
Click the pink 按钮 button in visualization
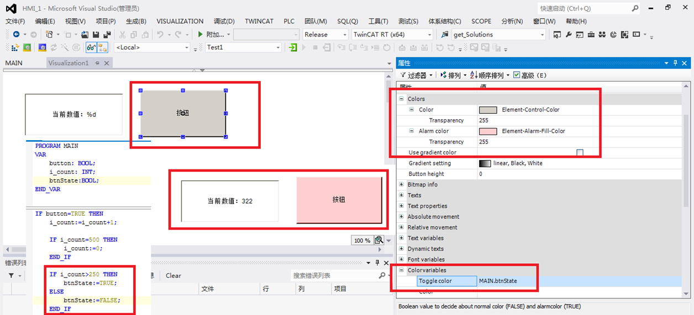[339, 200]
